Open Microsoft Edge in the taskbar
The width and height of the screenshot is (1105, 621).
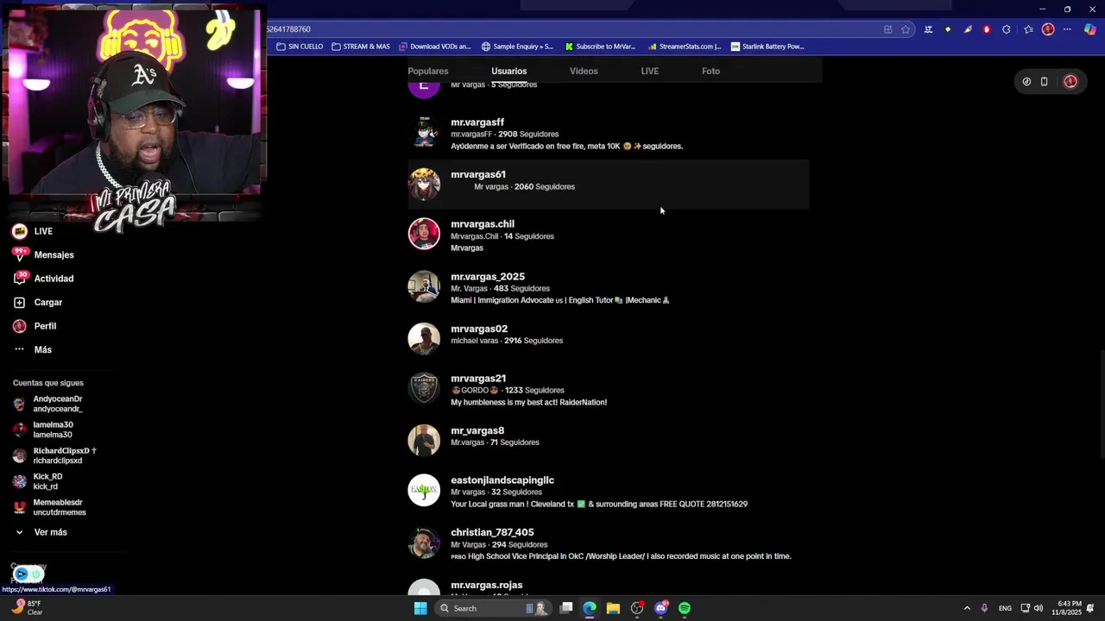590,608
